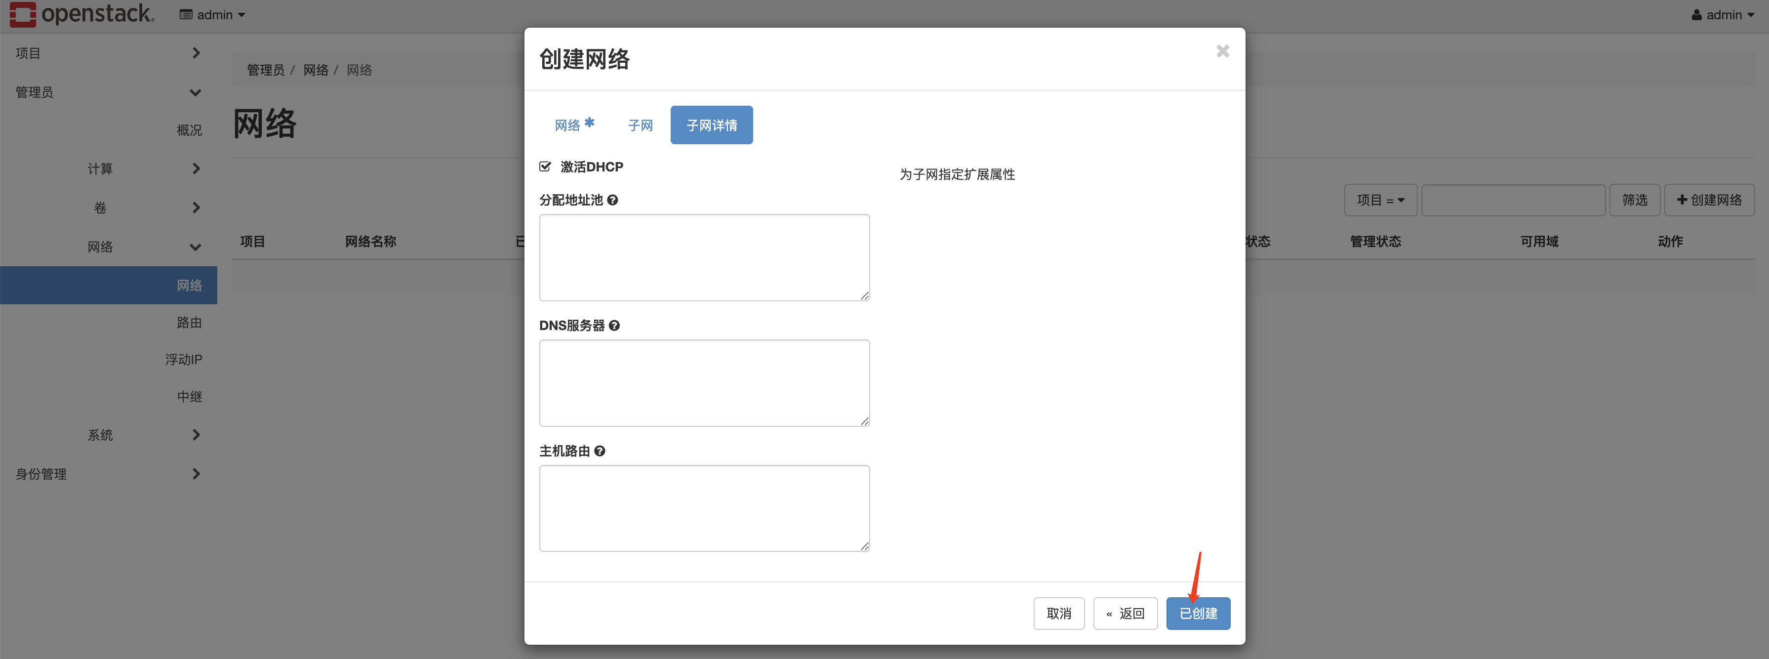This screenshot has width=1769, height=659.
Task: Click the help icon beside DNS服务器
Action: tap(615, 325)
